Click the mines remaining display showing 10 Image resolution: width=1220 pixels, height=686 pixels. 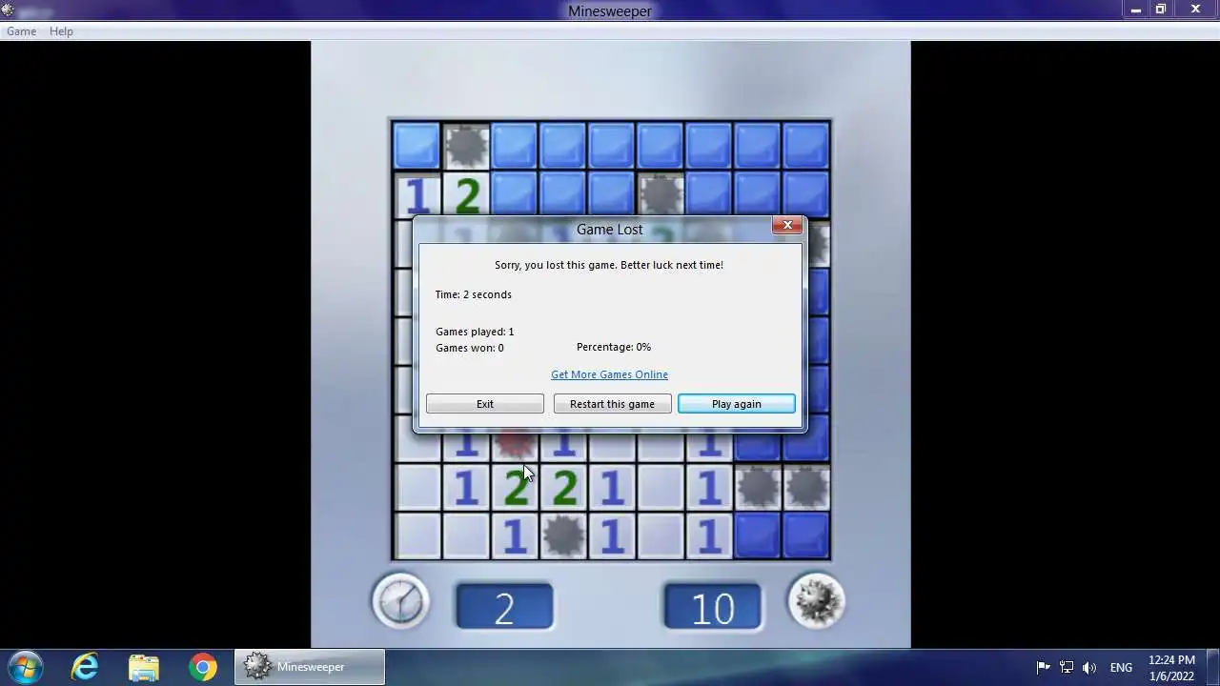tap(713, 608)
